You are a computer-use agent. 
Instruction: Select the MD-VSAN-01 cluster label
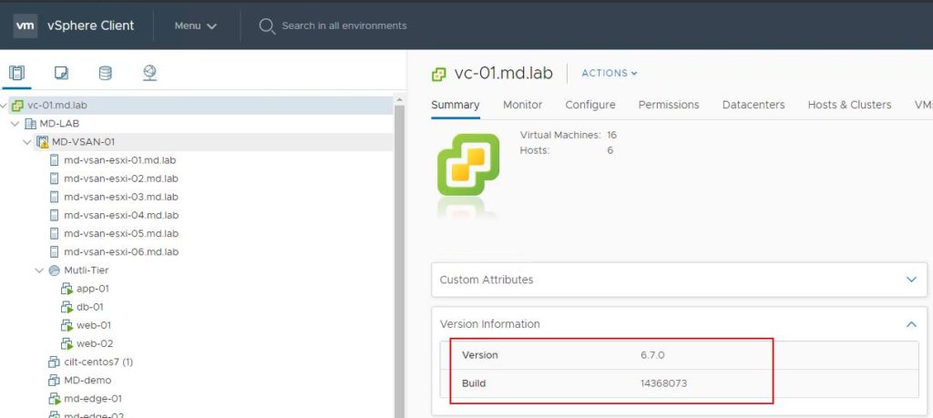click(x=83, y=142)
